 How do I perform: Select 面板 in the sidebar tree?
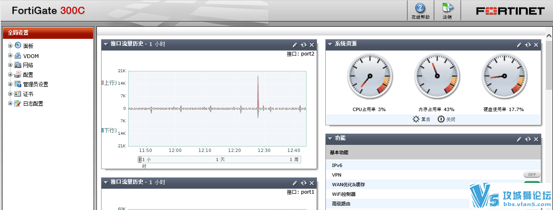pos(28,46)
